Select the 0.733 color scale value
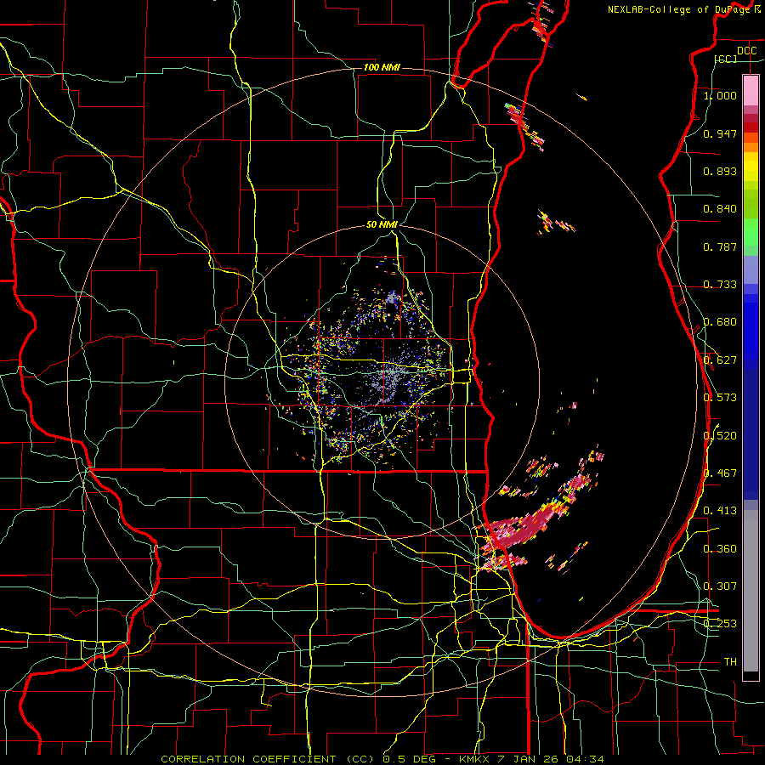This screenshot has height=765, width=765. point(720,285)
